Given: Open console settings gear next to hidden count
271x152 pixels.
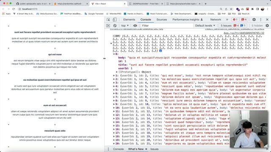Looking at the screenshot, I should [267, 25].
